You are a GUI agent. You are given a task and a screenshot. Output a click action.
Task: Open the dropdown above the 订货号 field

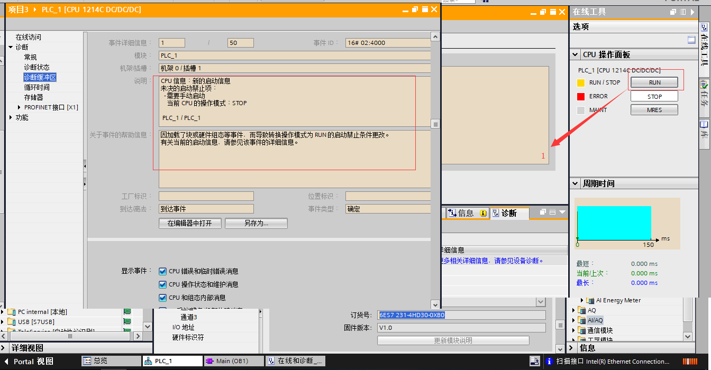541,302
